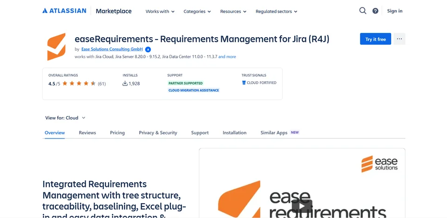This screenshot has height=218, width=447.
Task: Switch to the Installation tab
Action: tap(235, 132)
